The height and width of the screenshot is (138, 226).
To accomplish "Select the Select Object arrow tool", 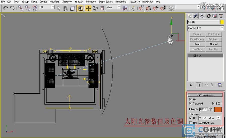I will [x=59, y=8].
